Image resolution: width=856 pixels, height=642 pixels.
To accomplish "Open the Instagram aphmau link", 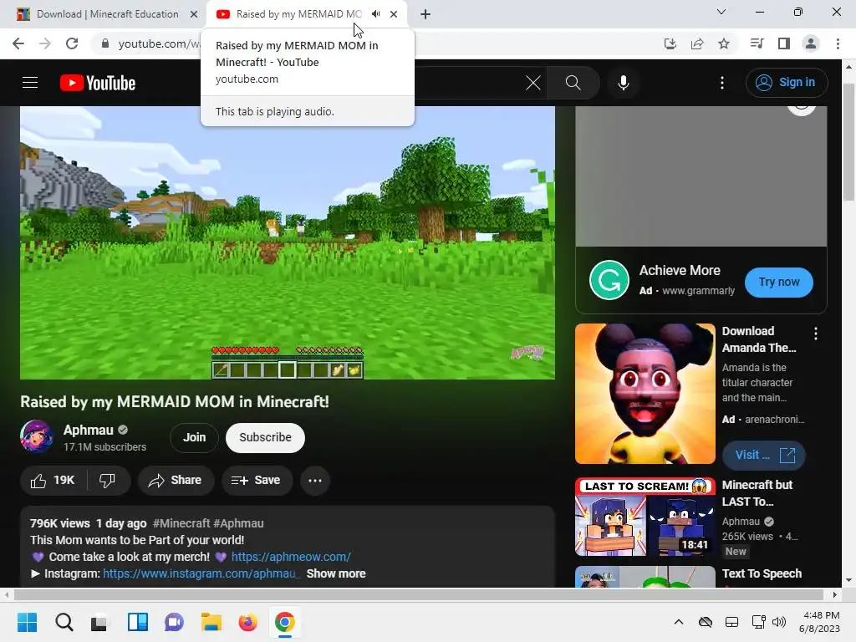I will coord(201,573).
